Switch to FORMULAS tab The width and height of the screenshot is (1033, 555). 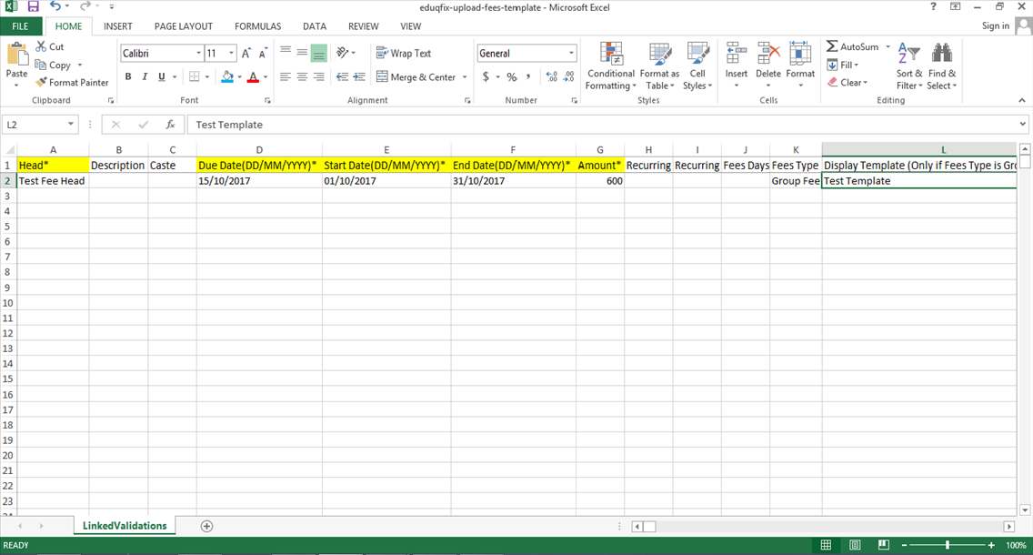[x=257, y=26]
